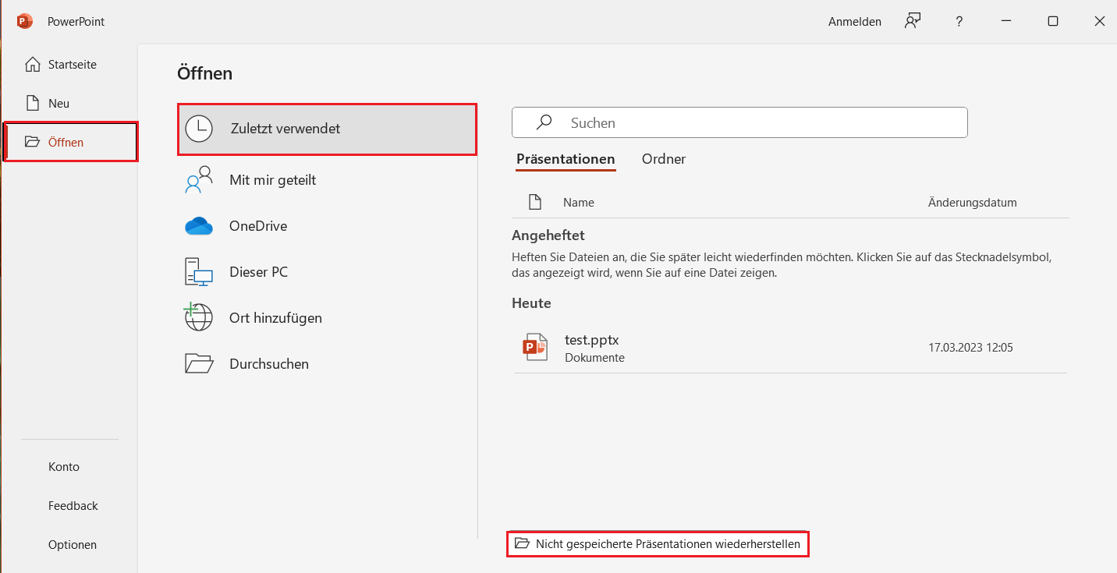
Task: Open the feedback person icon in title bar
Action: [913, 21]
